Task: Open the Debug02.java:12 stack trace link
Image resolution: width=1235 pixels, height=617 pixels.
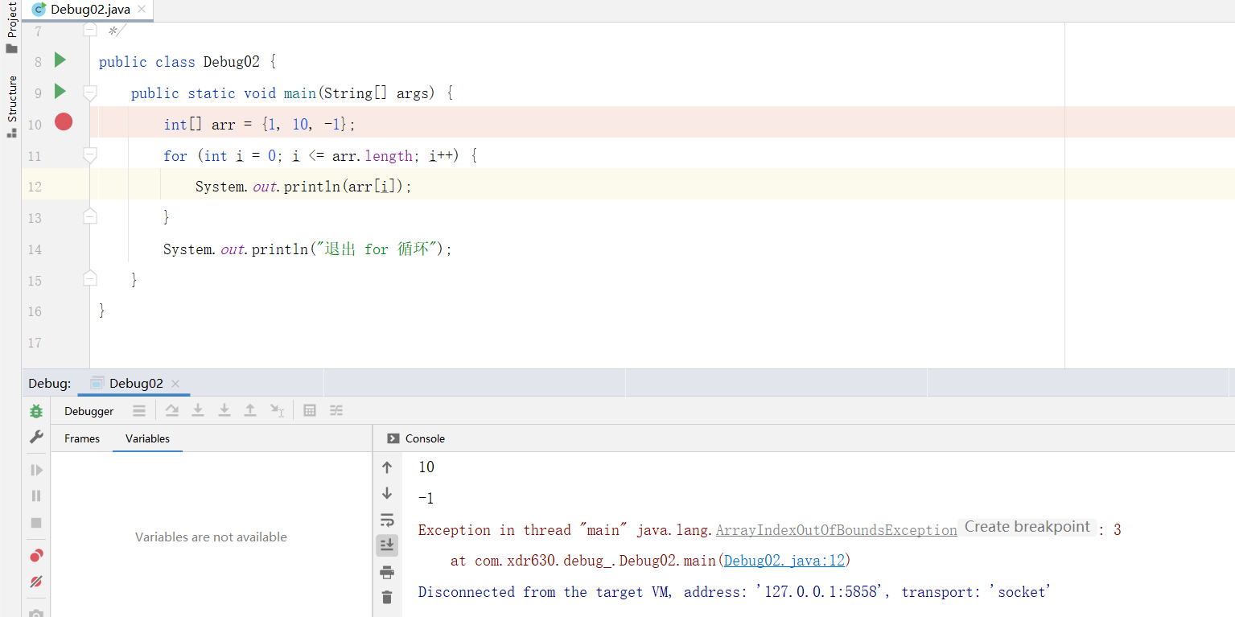Action: coord(784,561)
